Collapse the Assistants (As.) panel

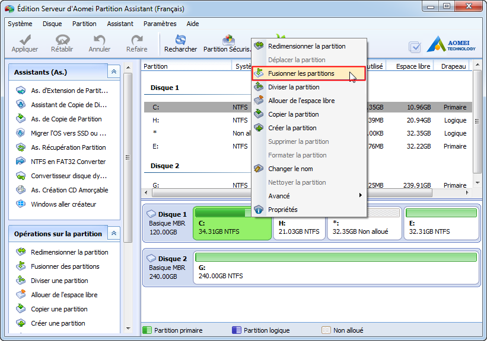[114, 72]
